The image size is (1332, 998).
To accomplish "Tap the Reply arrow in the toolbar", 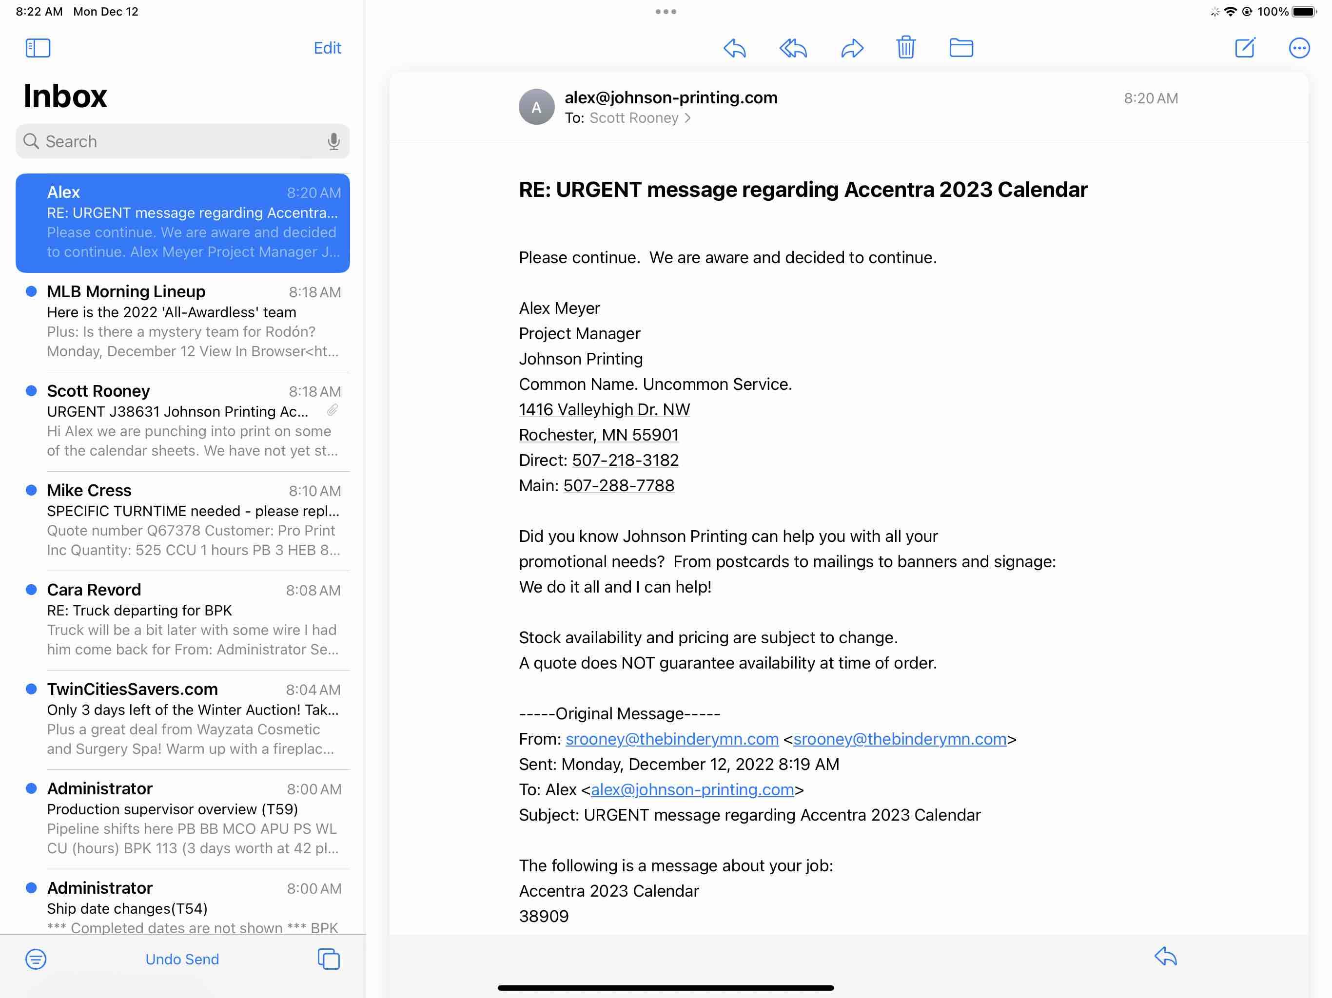I will click(x=734, y=48).
